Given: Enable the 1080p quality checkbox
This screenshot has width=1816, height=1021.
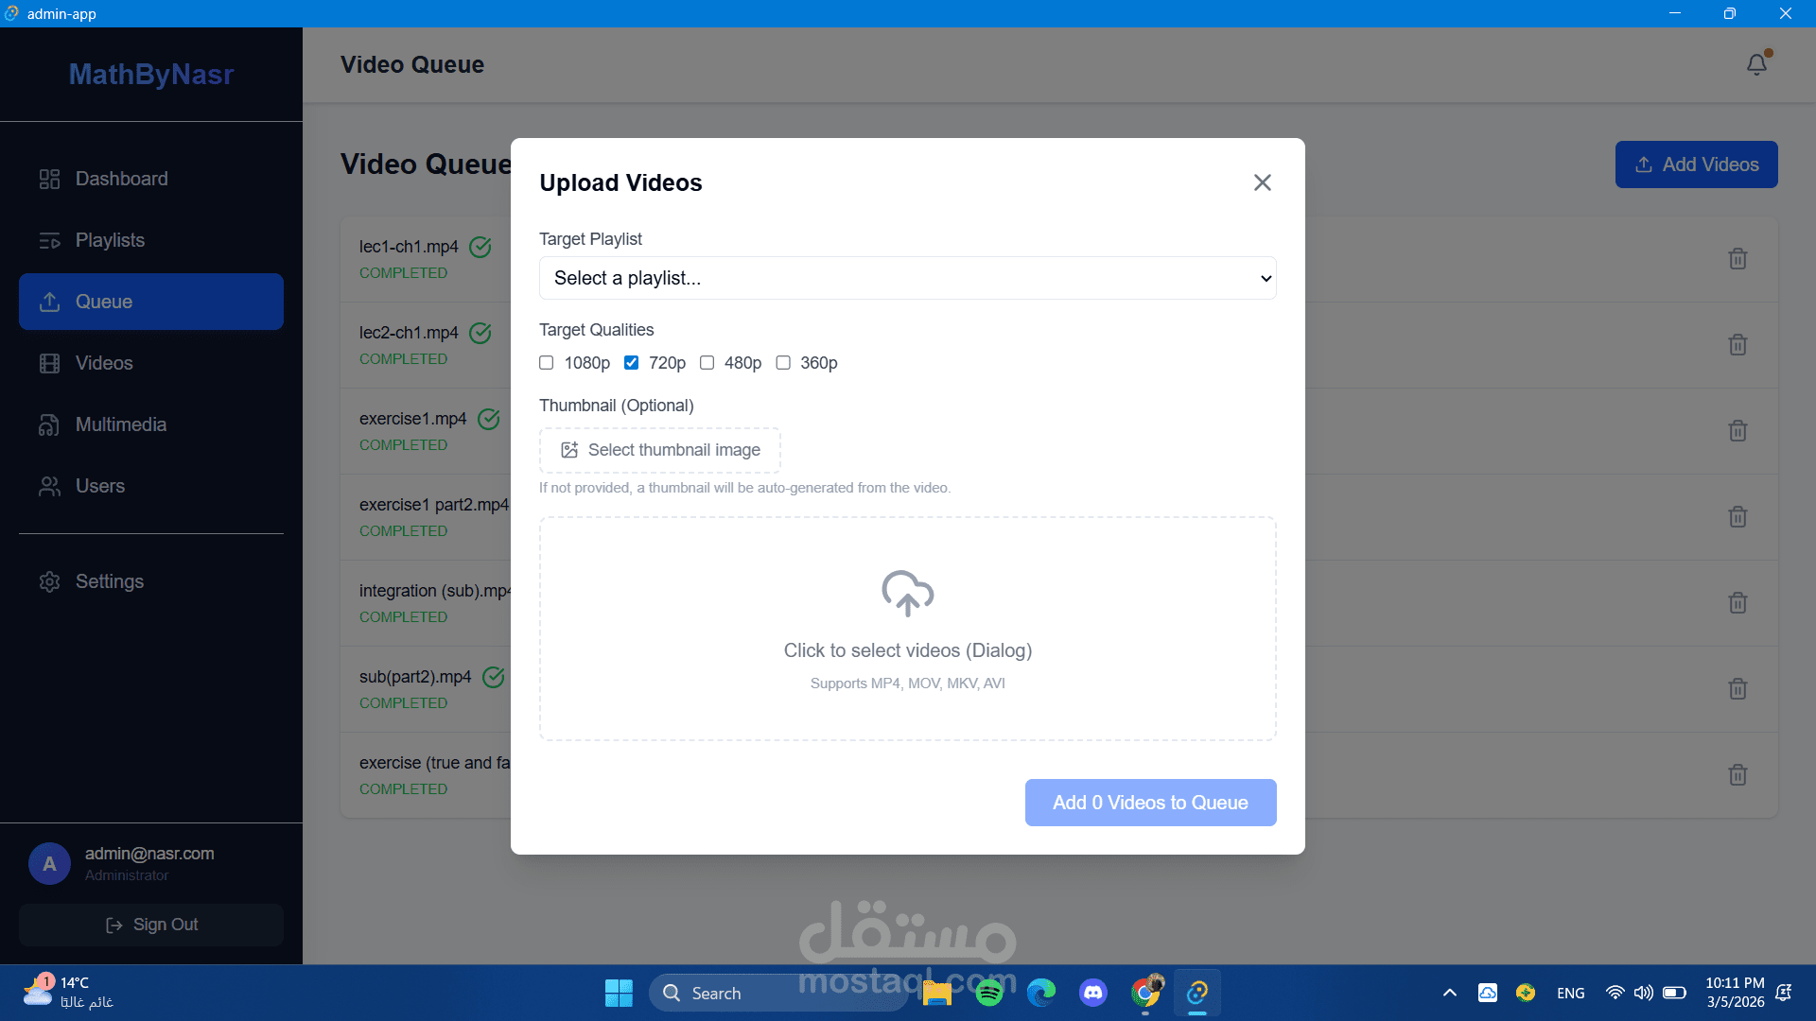Looking at the screenshot, I should tap(547, 363).
